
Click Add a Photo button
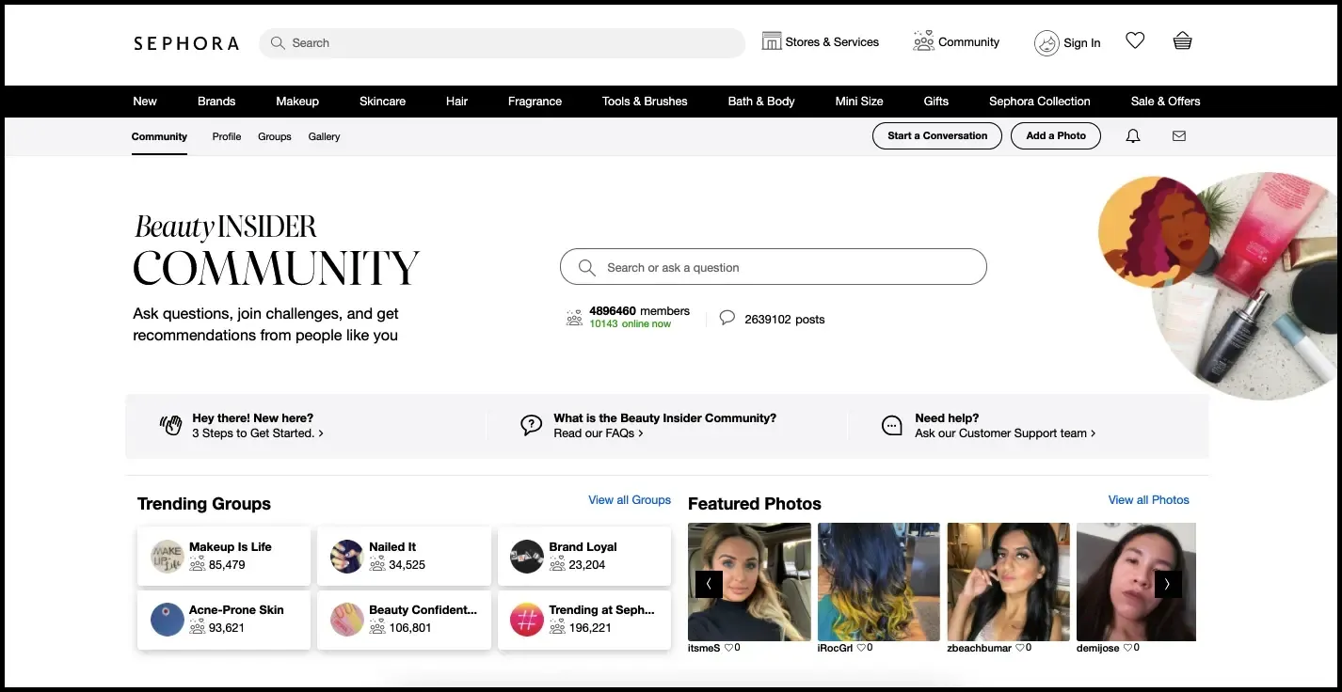point(1056,135)
